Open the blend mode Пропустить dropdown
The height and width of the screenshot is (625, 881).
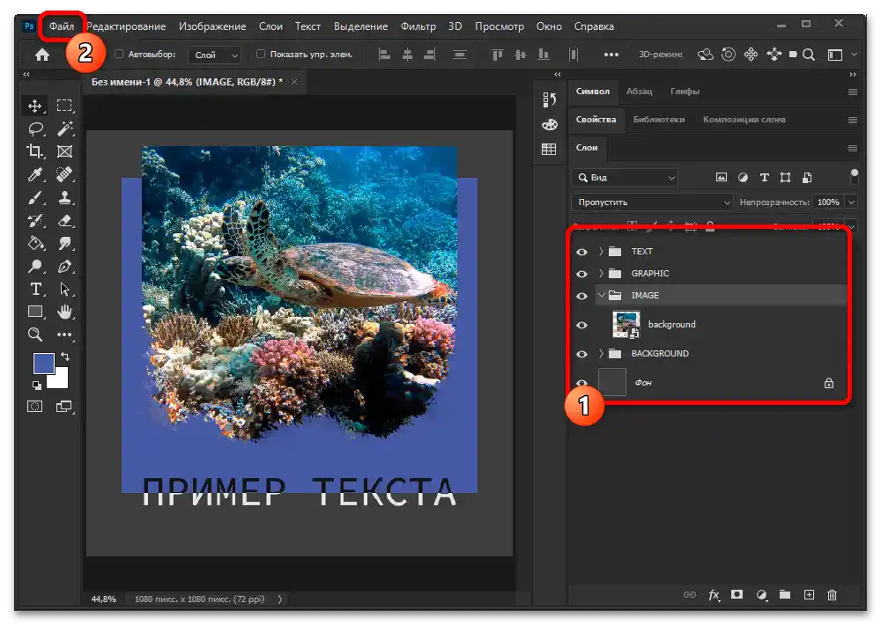tap(652, 202)
